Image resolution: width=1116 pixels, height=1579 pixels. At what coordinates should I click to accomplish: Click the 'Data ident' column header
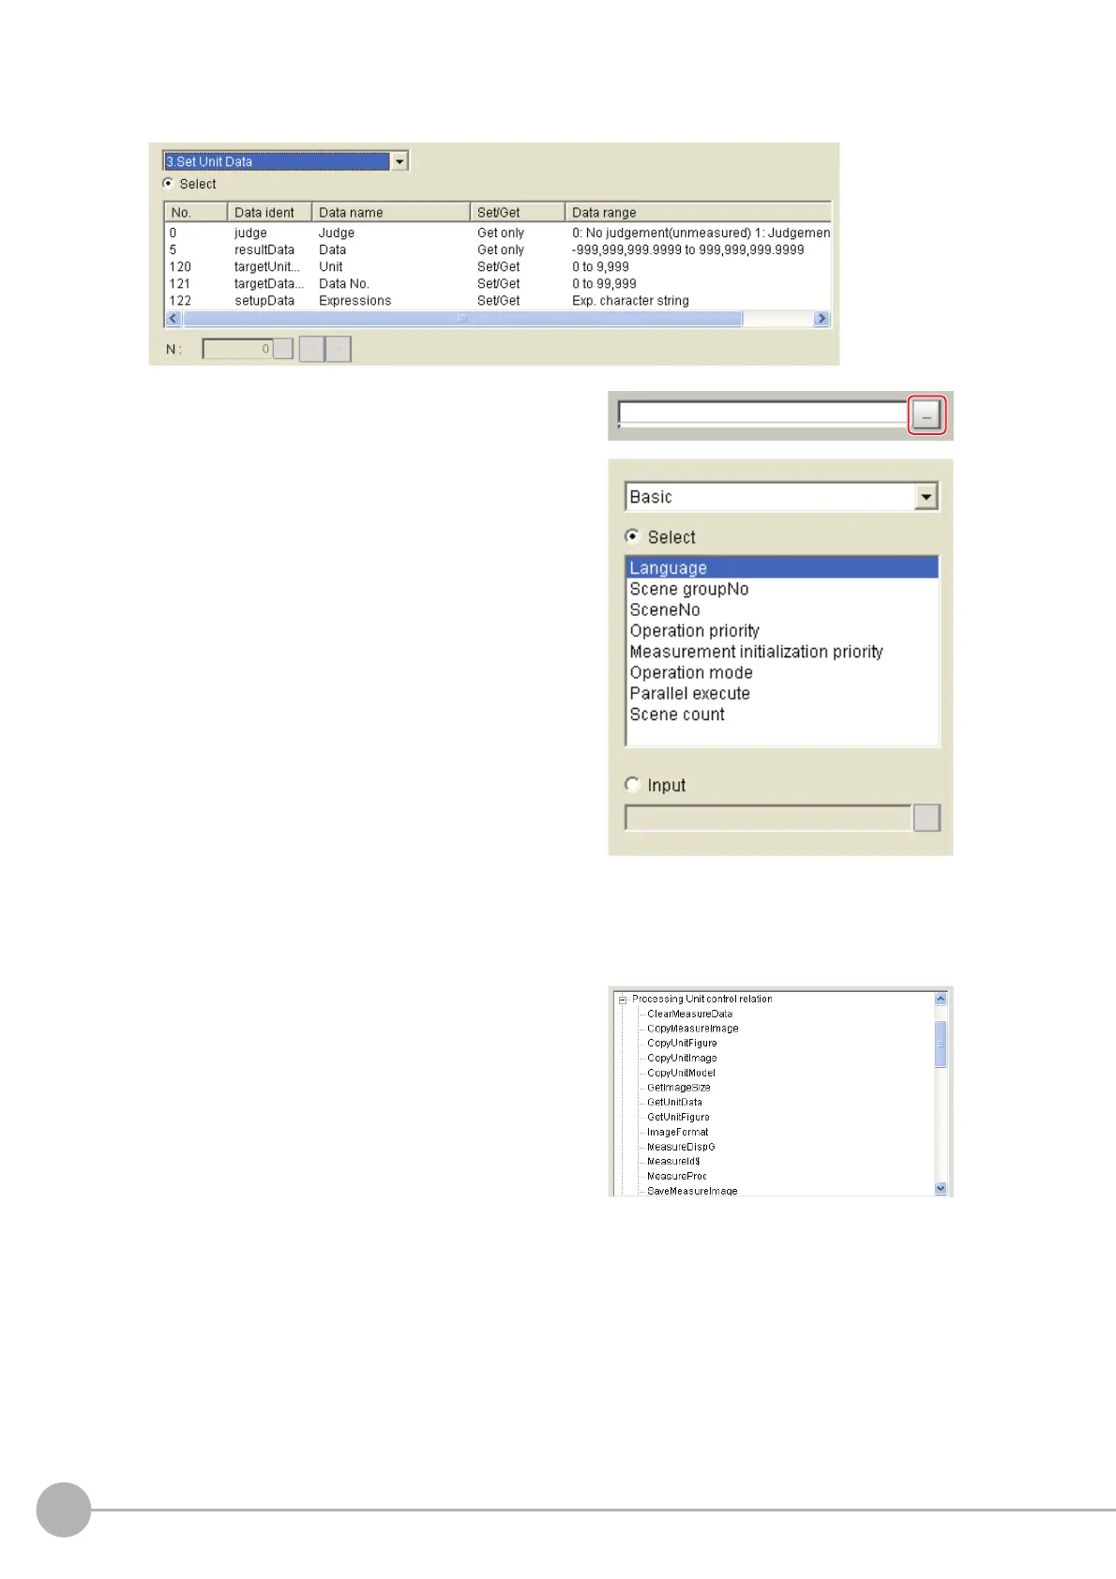(269, 213)
